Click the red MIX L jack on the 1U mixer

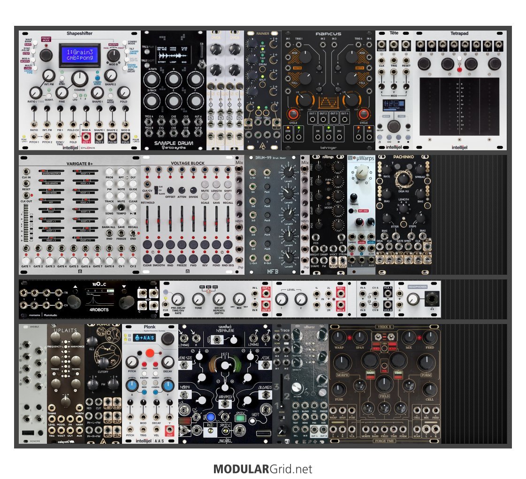[340, 294]
